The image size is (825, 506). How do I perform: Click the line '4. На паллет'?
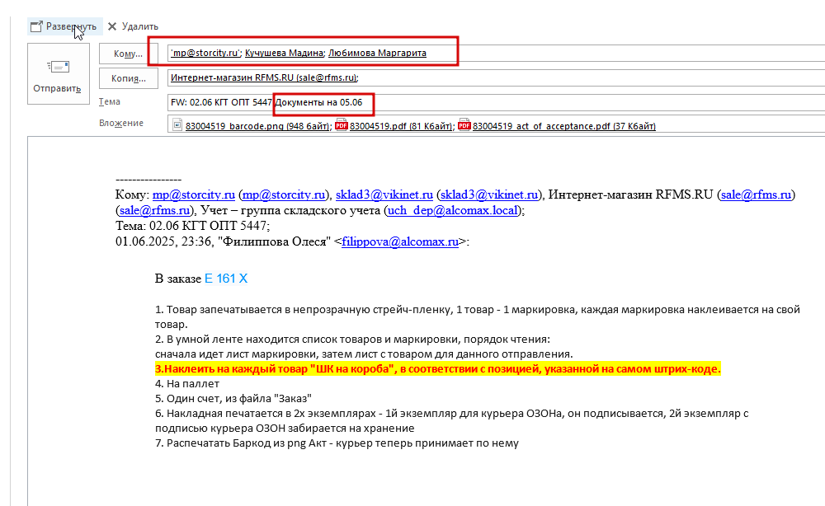point(187,384)
